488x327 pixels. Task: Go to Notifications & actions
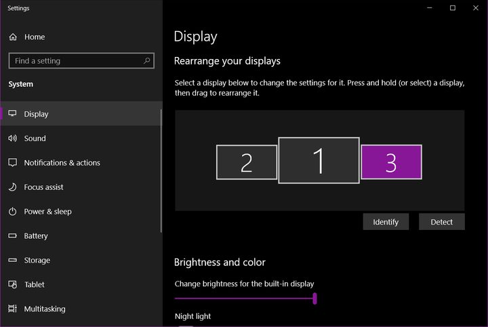(x=81, y=163)
